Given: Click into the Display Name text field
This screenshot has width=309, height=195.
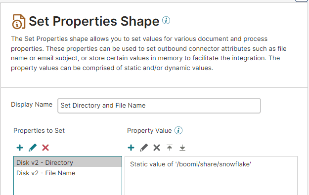Looking at the screenshot, I should click(x=159, y=106).
